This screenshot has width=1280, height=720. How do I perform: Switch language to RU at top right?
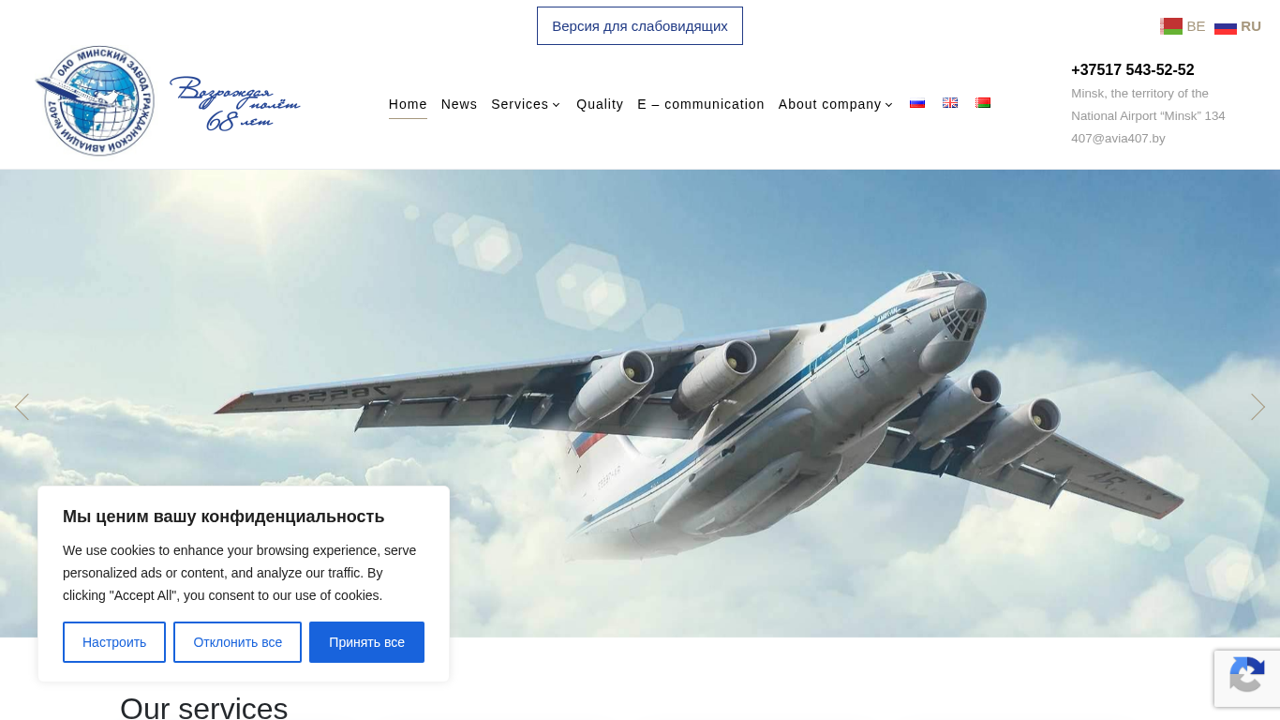coord(1238,26)
